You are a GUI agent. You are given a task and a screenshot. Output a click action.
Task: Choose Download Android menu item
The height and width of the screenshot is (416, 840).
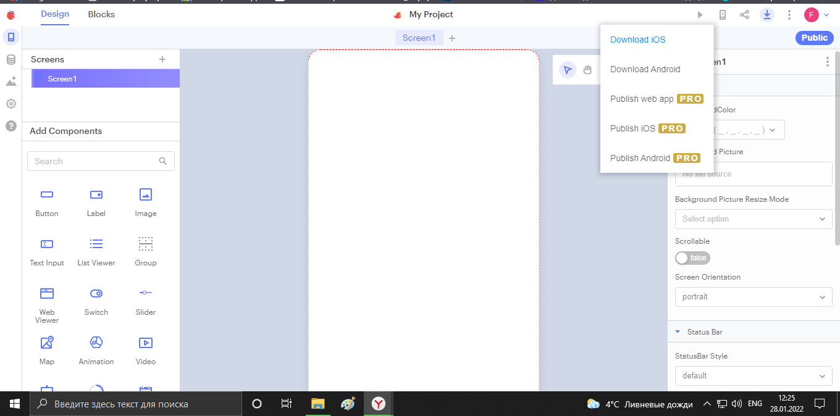click(657, 69)
